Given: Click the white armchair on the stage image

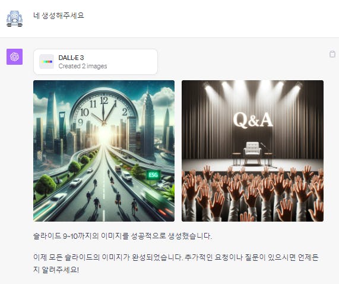Looking at the screenshot, I should pos(252,153).
